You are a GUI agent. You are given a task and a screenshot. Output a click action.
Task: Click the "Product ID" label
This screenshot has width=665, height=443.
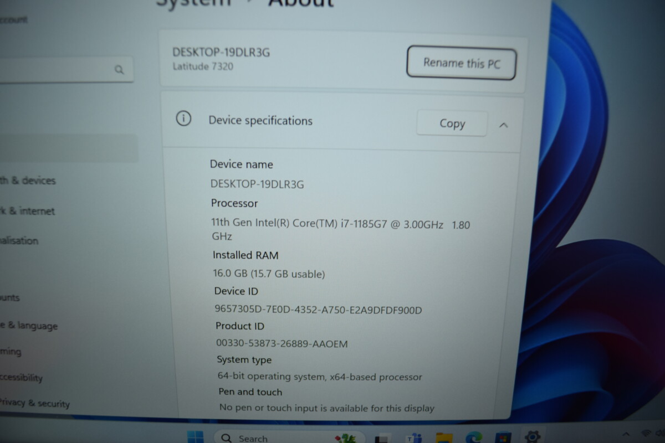pos(240,326)
